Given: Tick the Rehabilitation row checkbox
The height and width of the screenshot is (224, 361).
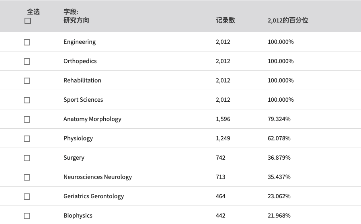Looking at the screenshot, I should (27, 81).
